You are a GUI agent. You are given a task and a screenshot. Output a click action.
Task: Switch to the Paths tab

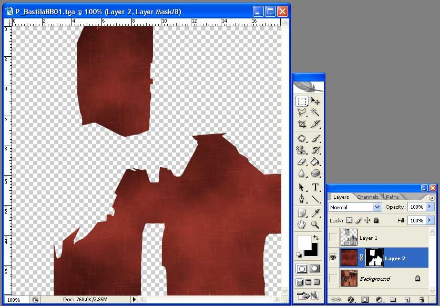(x=392, y=197)
